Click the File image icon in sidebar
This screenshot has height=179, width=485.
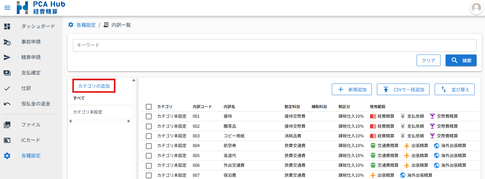(7, 125)
